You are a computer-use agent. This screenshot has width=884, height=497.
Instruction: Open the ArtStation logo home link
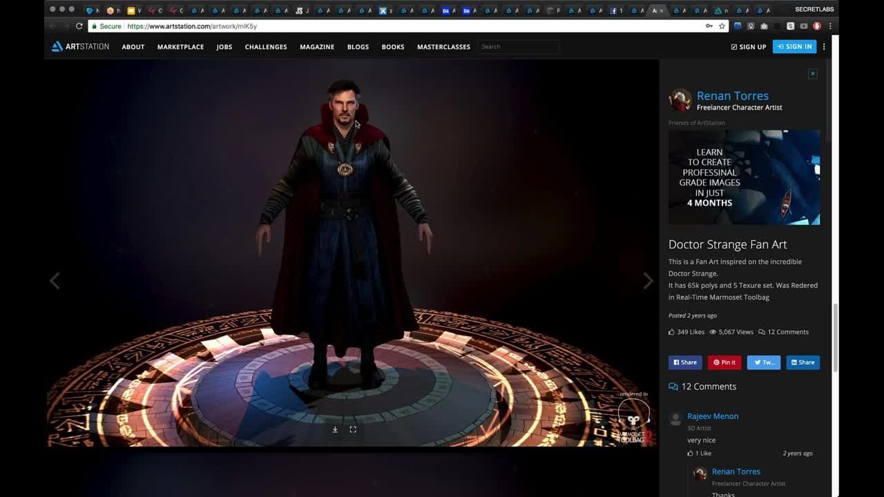click(80, 46)
